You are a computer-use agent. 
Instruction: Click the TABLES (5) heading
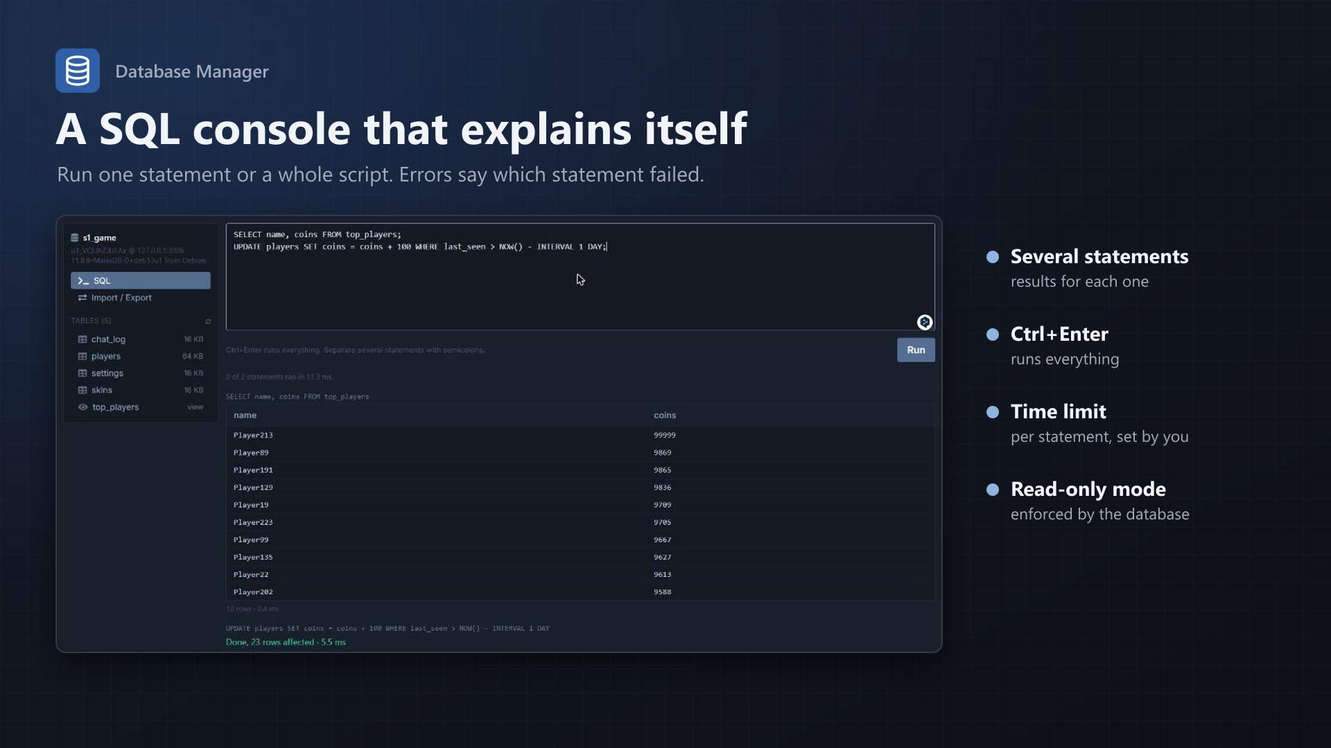pyautogui.click(x=91, y=321)
